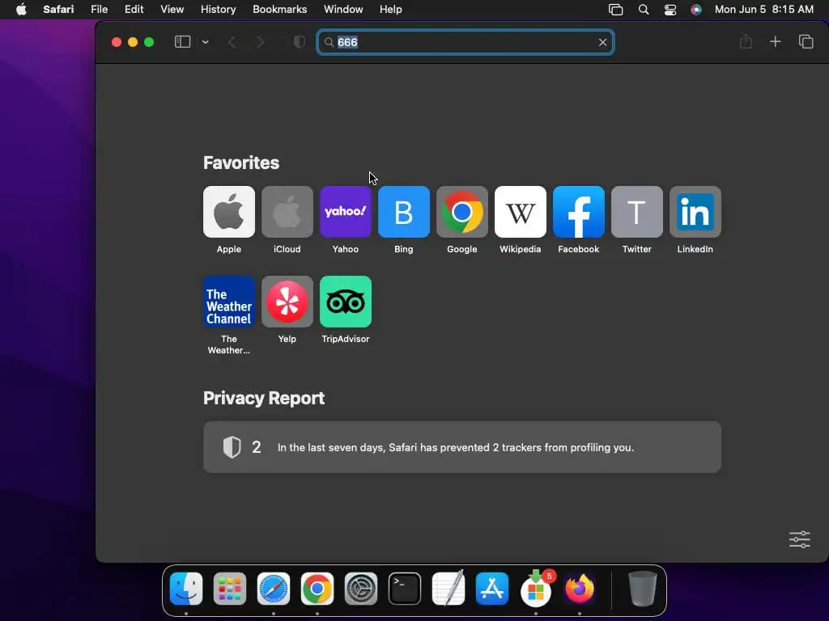Open The Weather Channel favorite
829x621 pixels.
[229, 302]
